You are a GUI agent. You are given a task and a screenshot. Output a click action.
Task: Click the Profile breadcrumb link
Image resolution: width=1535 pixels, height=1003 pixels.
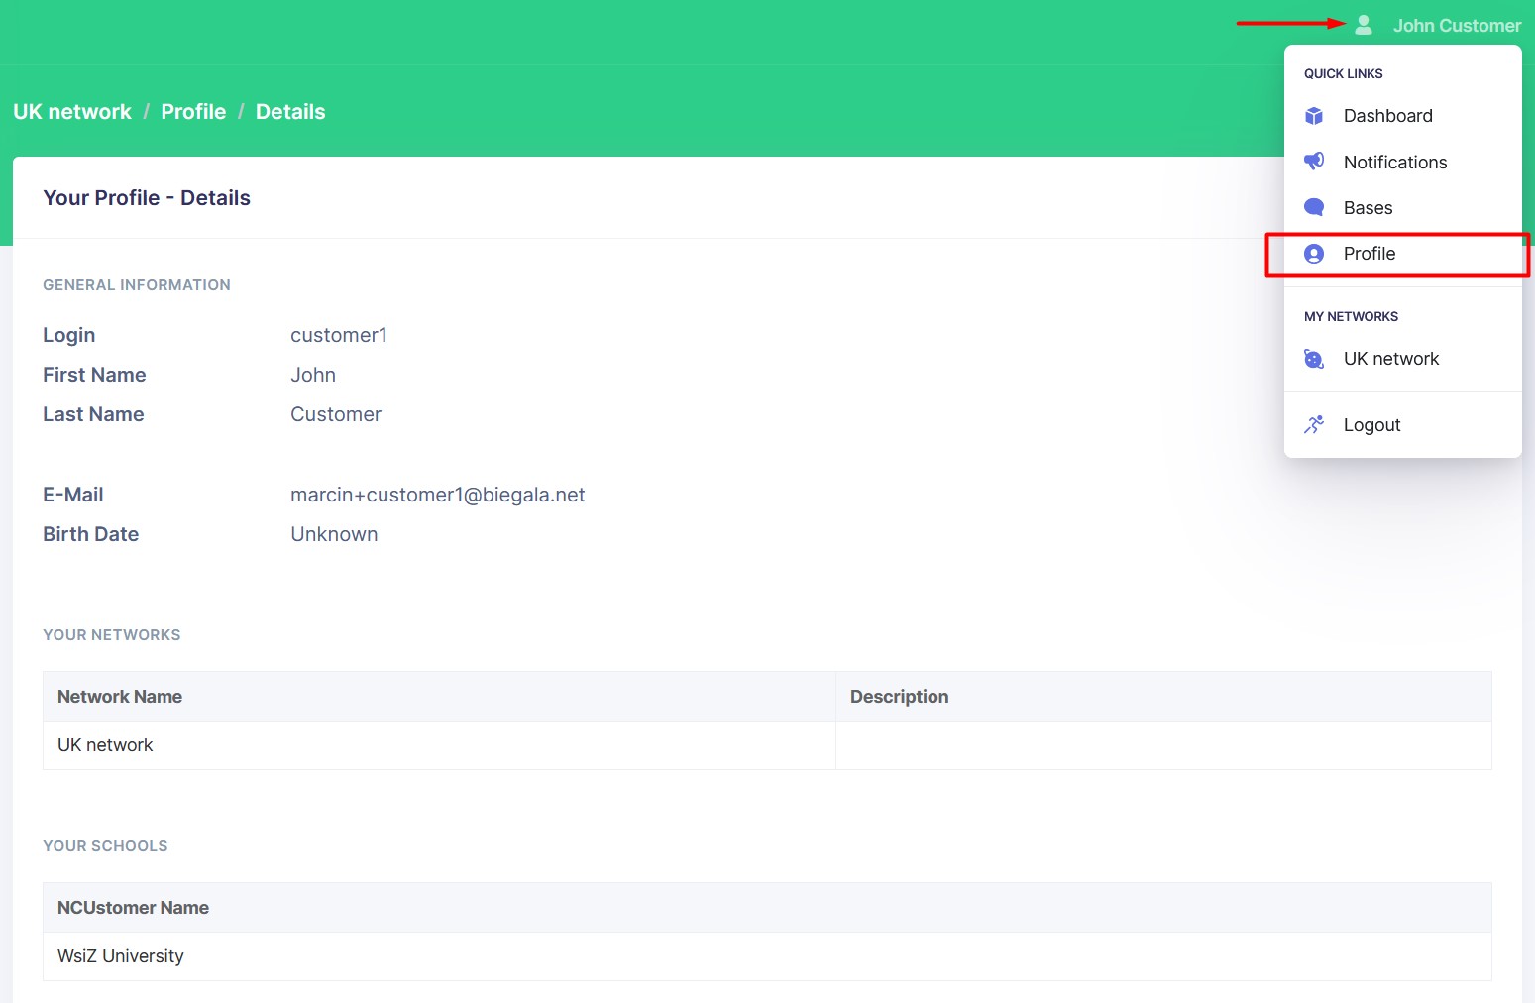[193, 112]
